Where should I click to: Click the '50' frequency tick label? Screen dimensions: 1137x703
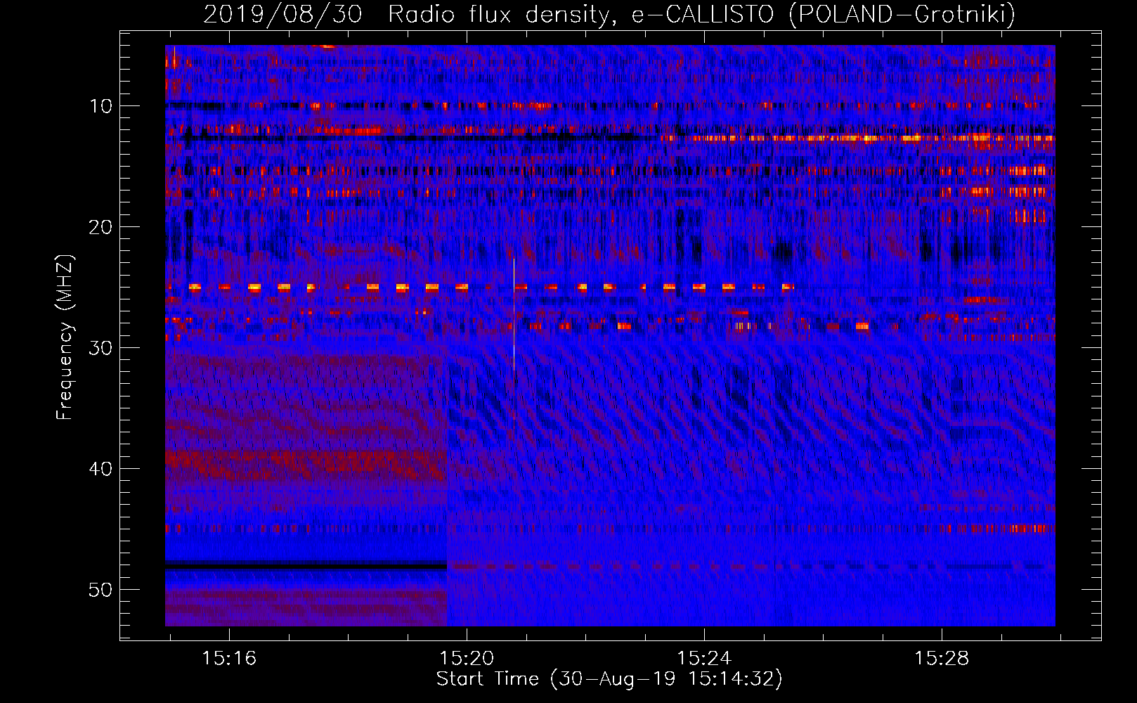[101, 590]
